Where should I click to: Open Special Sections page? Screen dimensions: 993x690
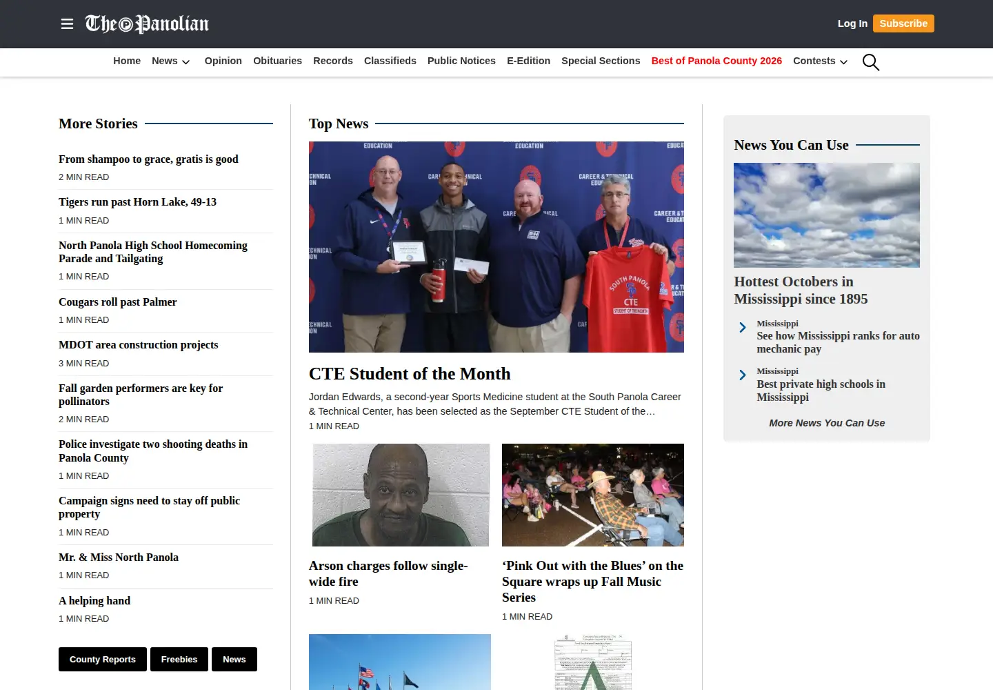[x=601, y=61]
